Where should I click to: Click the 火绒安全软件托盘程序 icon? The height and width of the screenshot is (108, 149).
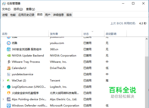tap(9, 93)
